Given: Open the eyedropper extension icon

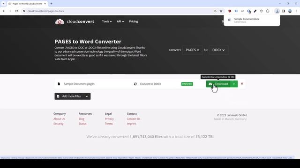Looking at the screenshot, I should [255, 11].
